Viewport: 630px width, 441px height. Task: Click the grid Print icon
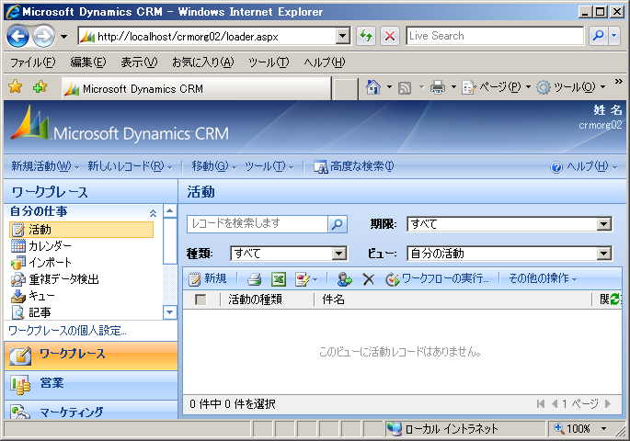(x=255, y=279)
